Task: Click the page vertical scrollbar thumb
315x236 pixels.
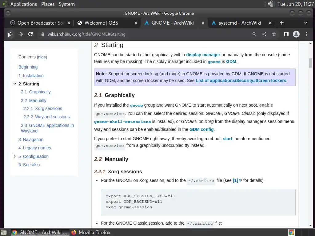Action: (311, 63)
